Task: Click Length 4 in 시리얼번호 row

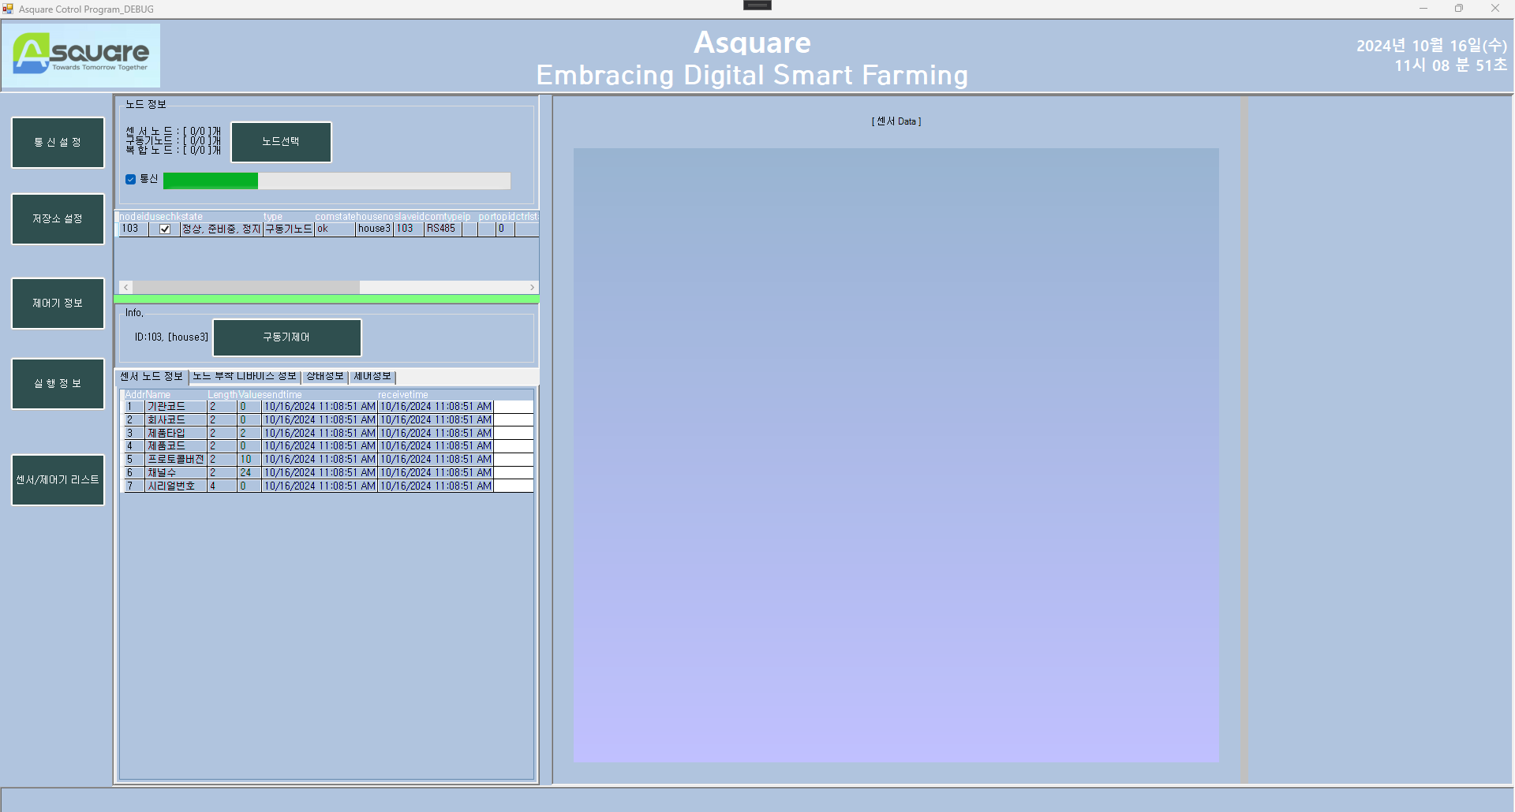Action: point(223,486)
